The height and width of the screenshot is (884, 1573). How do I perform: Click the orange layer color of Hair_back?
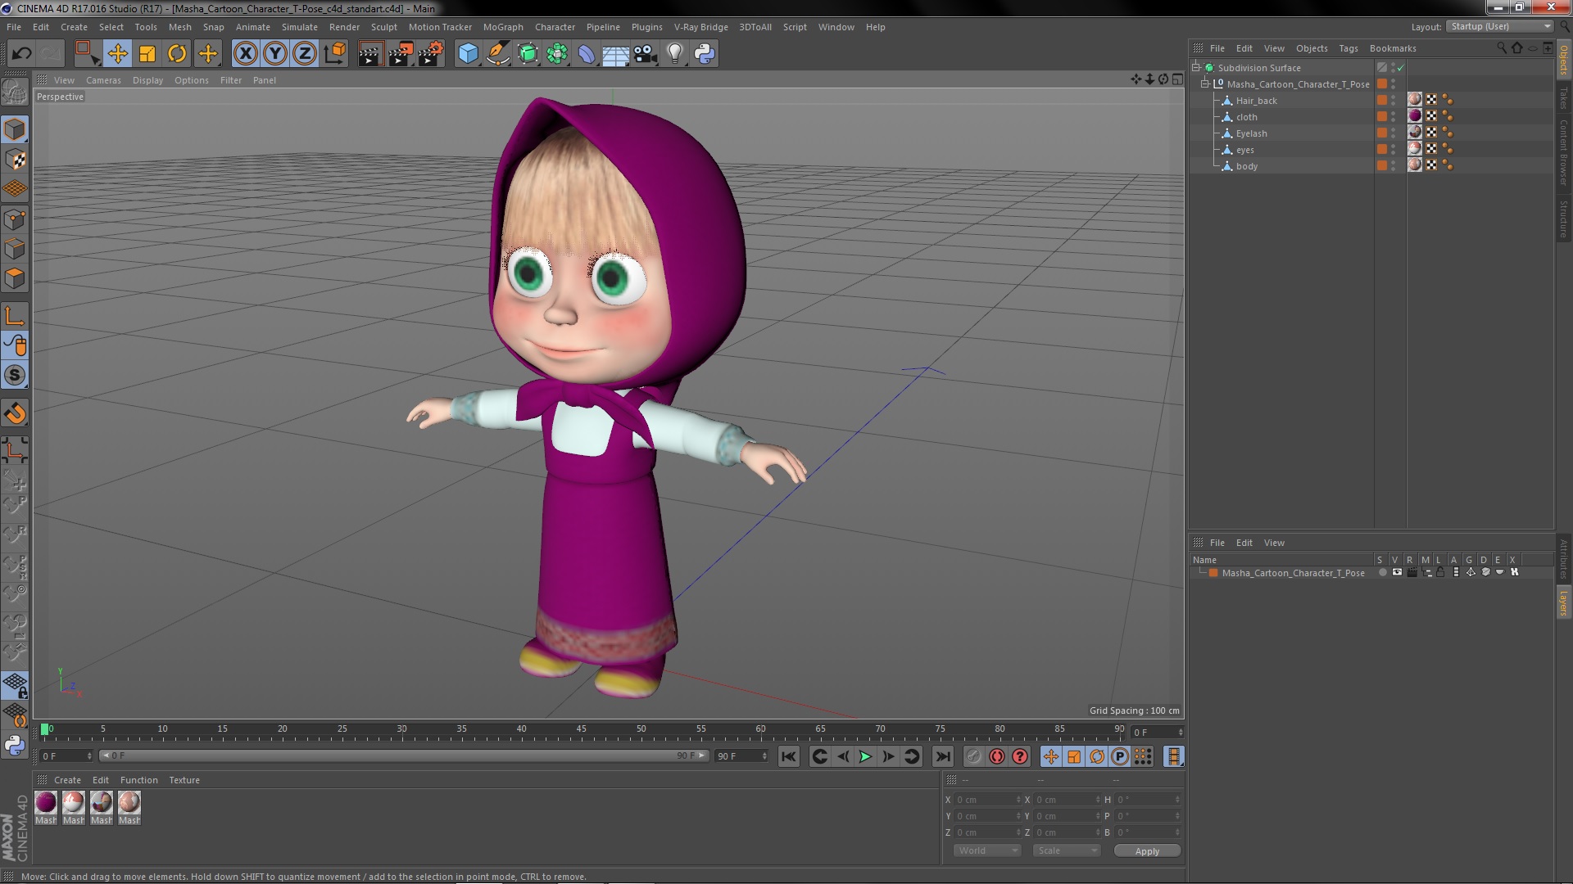[x=1382, y=101]
